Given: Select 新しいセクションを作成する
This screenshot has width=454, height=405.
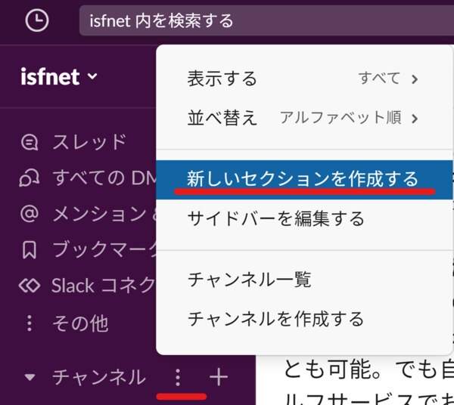Looking at the screenshot, I should [x=304, y=180].
